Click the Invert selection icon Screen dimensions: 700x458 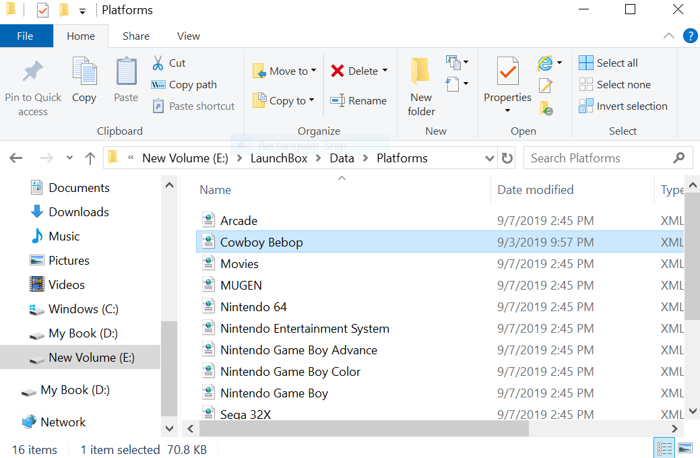coord(585,106)
